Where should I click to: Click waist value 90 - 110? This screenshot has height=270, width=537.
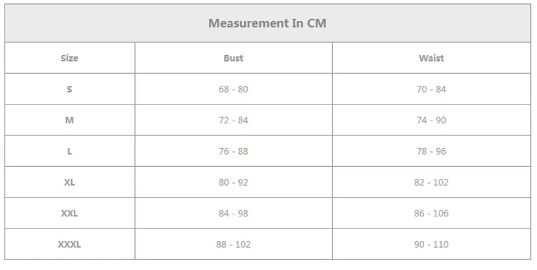(431, 245)
